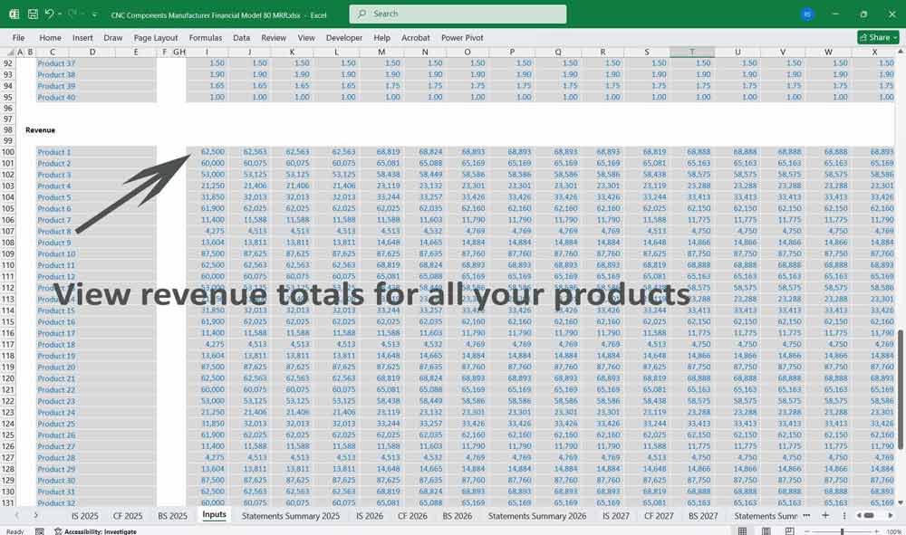The image size is (906, 535).
Task: Click the Save icon in title bar
Action: click(33, 14)
